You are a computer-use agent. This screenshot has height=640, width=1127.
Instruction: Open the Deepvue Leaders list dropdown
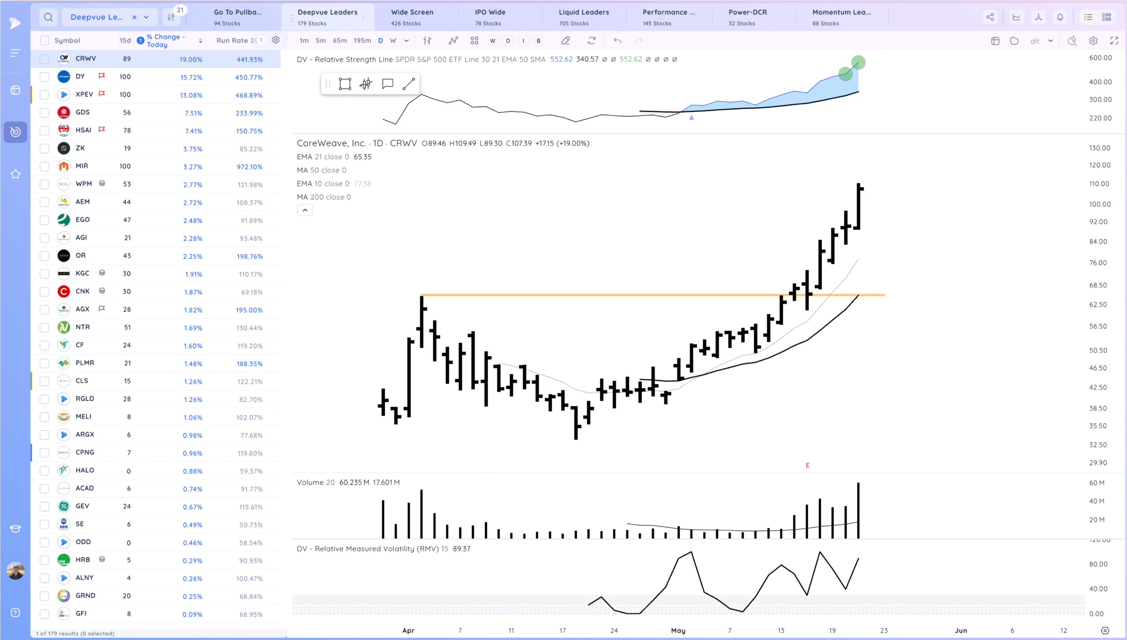[x=146, y=17]
